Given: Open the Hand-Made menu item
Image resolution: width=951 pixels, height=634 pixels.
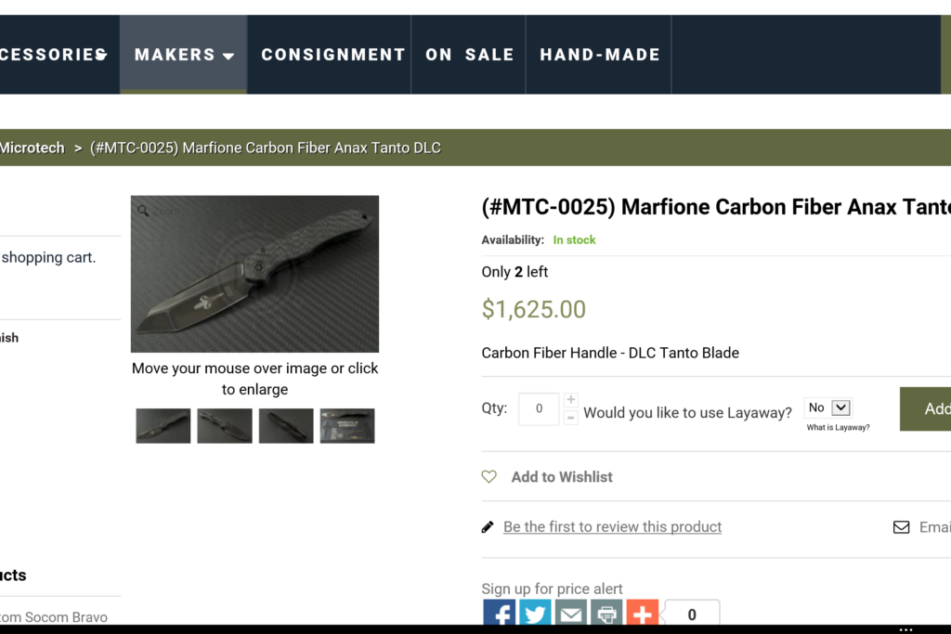Looking at the screenshot, I should (x=600, y=55).
